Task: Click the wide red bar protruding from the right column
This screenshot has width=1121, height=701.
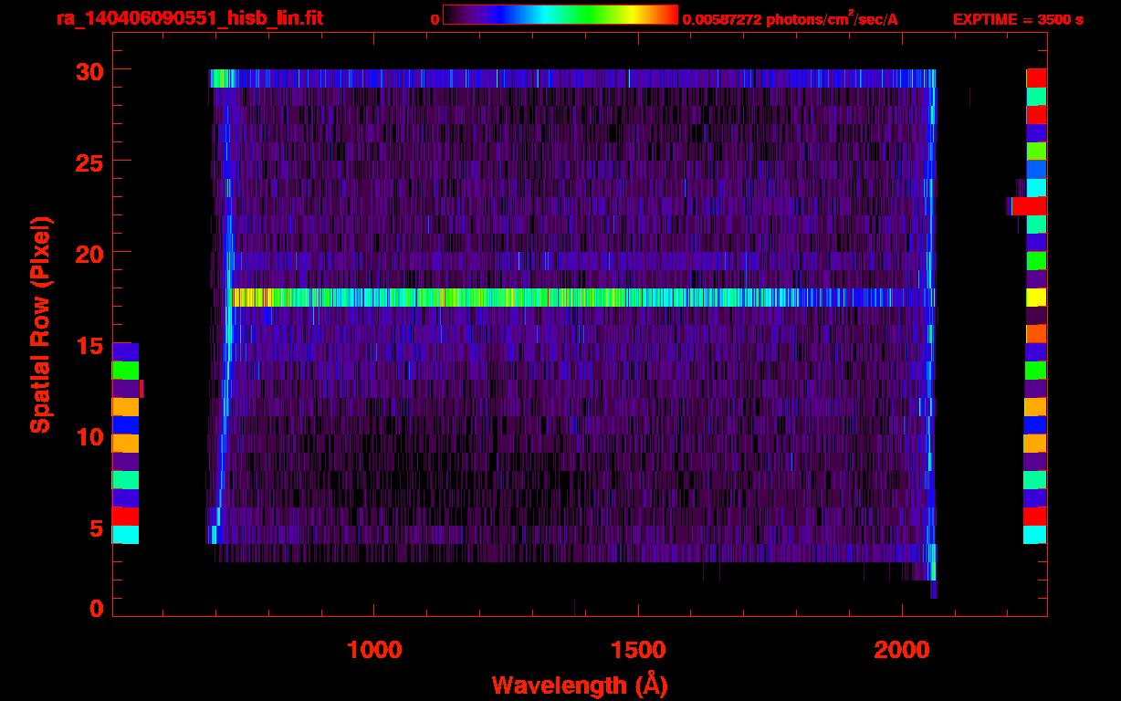Action: (x=1027, y=206)
